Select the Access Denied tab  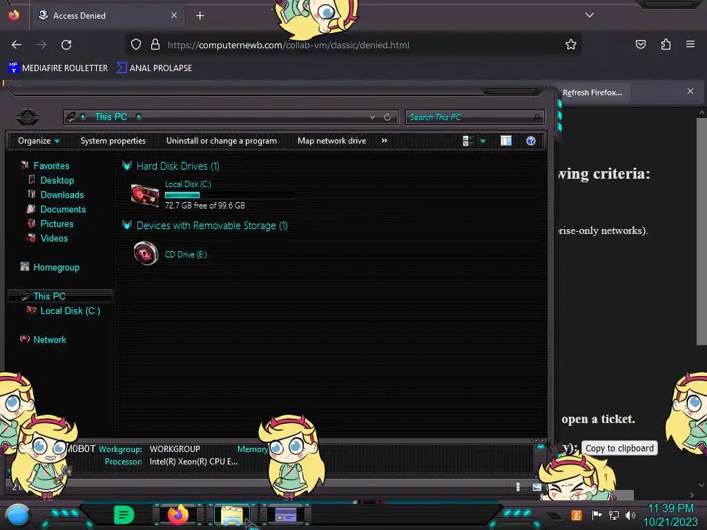pyautogui.click(x=107, y=15)
